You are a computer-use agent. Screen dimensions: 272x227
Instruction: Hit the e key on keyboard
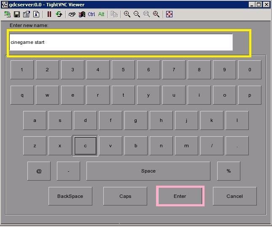point(73,95)
